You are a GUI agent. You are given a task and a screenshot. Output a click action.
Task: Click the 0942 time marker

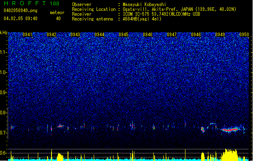pyautogui.click(x=51, y=35)
